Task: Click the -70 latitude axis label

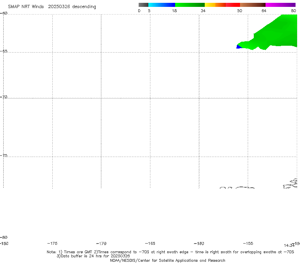Action: tap(4, 97)
